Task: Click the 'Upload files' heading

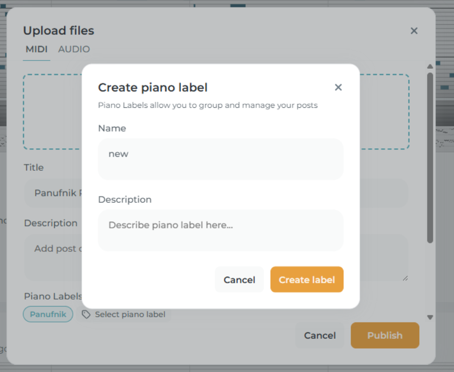Action: pyautogui.click(x=59, y=31)
